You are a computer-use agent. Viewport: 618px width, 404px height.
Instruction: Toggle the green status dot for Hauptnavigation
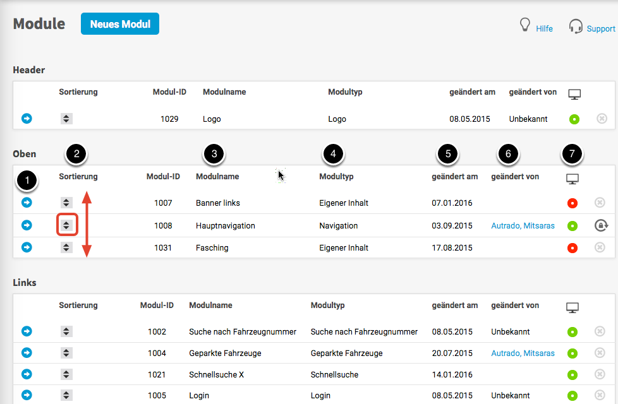click(573, 225)
